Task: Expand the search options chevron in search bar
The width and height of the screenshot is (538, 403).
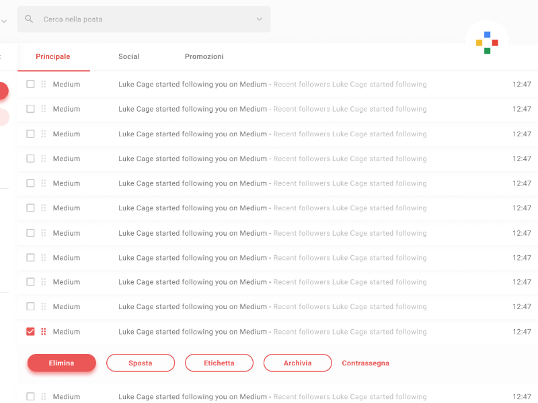Action: pos(260,19)
